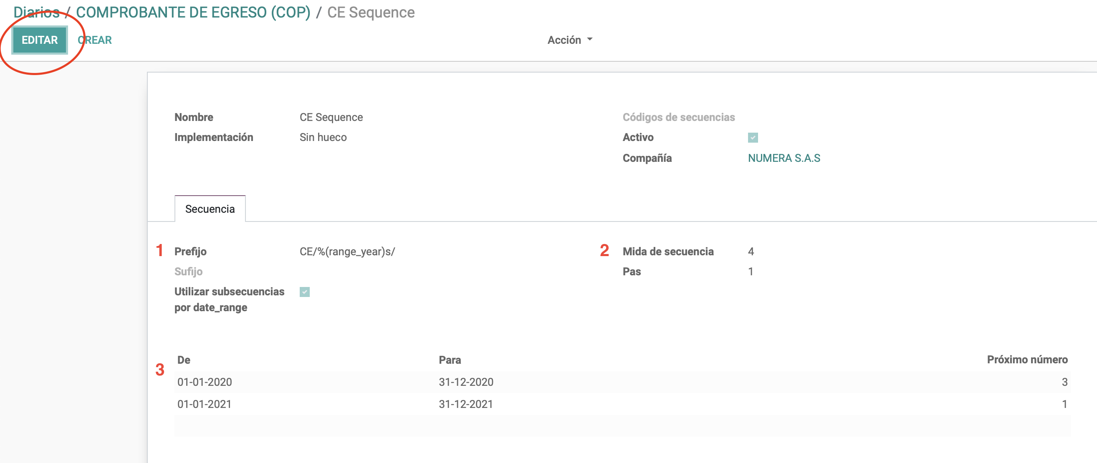Go to the Diarios breadcrumb link
1097x463 pixels.
(x=36, y=13)
